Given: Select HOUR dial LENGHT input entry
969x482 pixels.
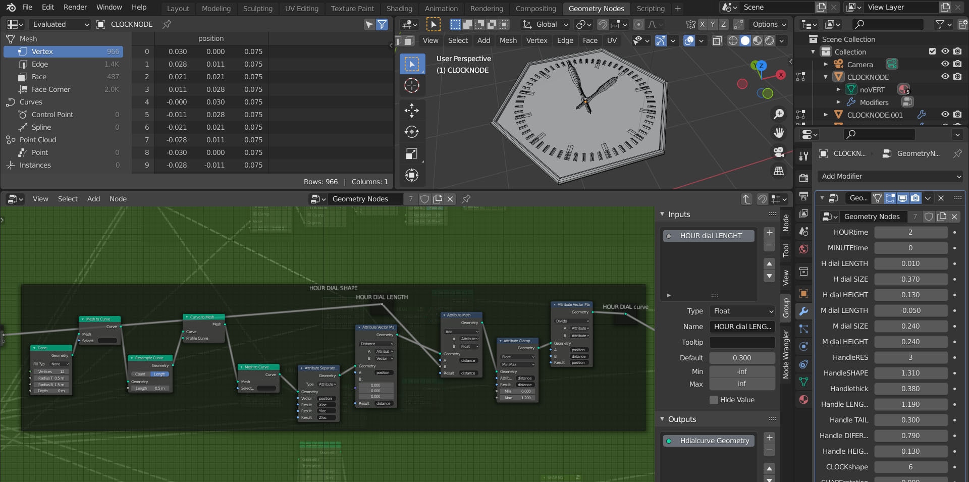Looking at the screenshot, I should 709,236.
